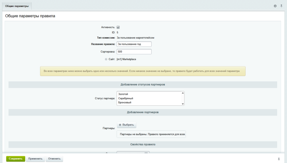Click the Сохранить button
Image resolution: width=287 pixels, height=163 pixels.
tap(15, 159)
